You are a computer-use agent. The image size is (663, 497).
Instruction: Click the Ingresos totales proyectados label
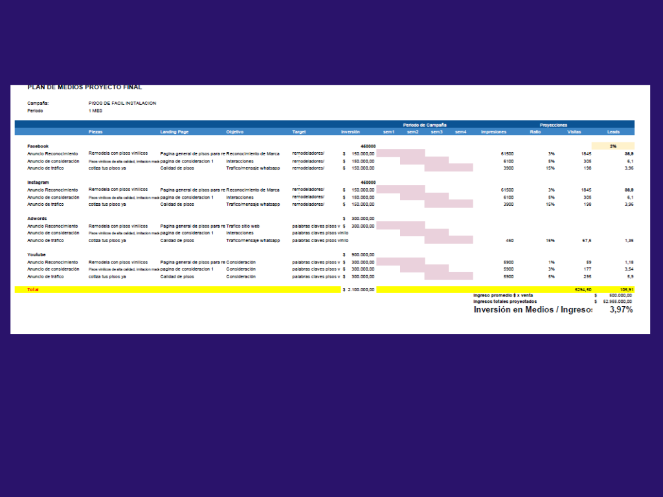pos(505,302)
